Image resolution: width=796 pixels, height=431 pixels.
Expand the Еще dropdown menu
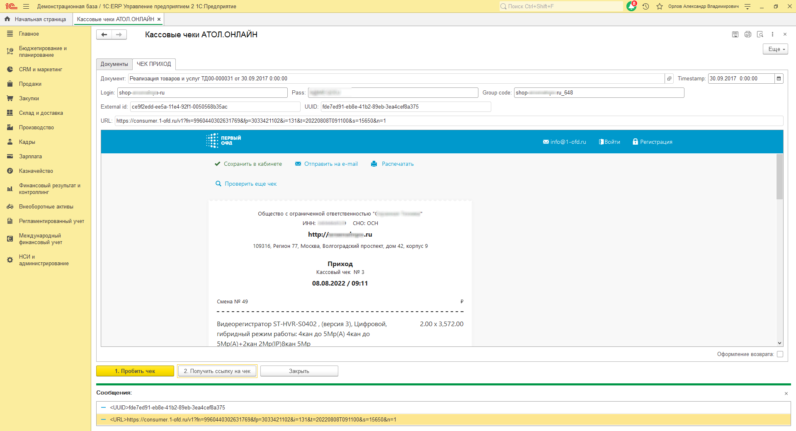click(x=775, y=49)
